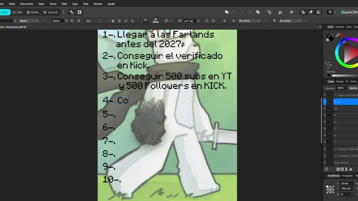Click the boolean Add shapes icon
The image size is (358, 201).
[x=227, y=12]
